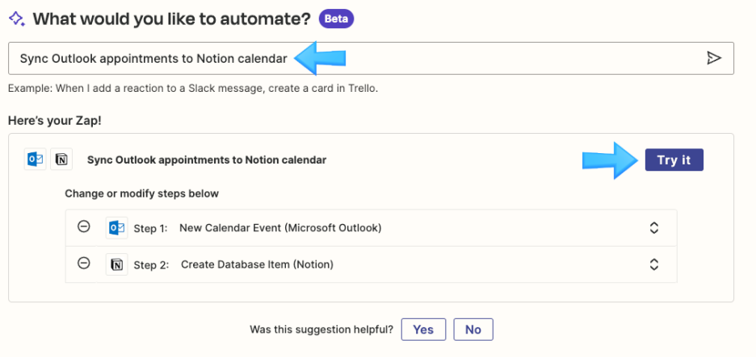Click the Step 1 label text
The image size is (756, 357).
click(150, 228)
